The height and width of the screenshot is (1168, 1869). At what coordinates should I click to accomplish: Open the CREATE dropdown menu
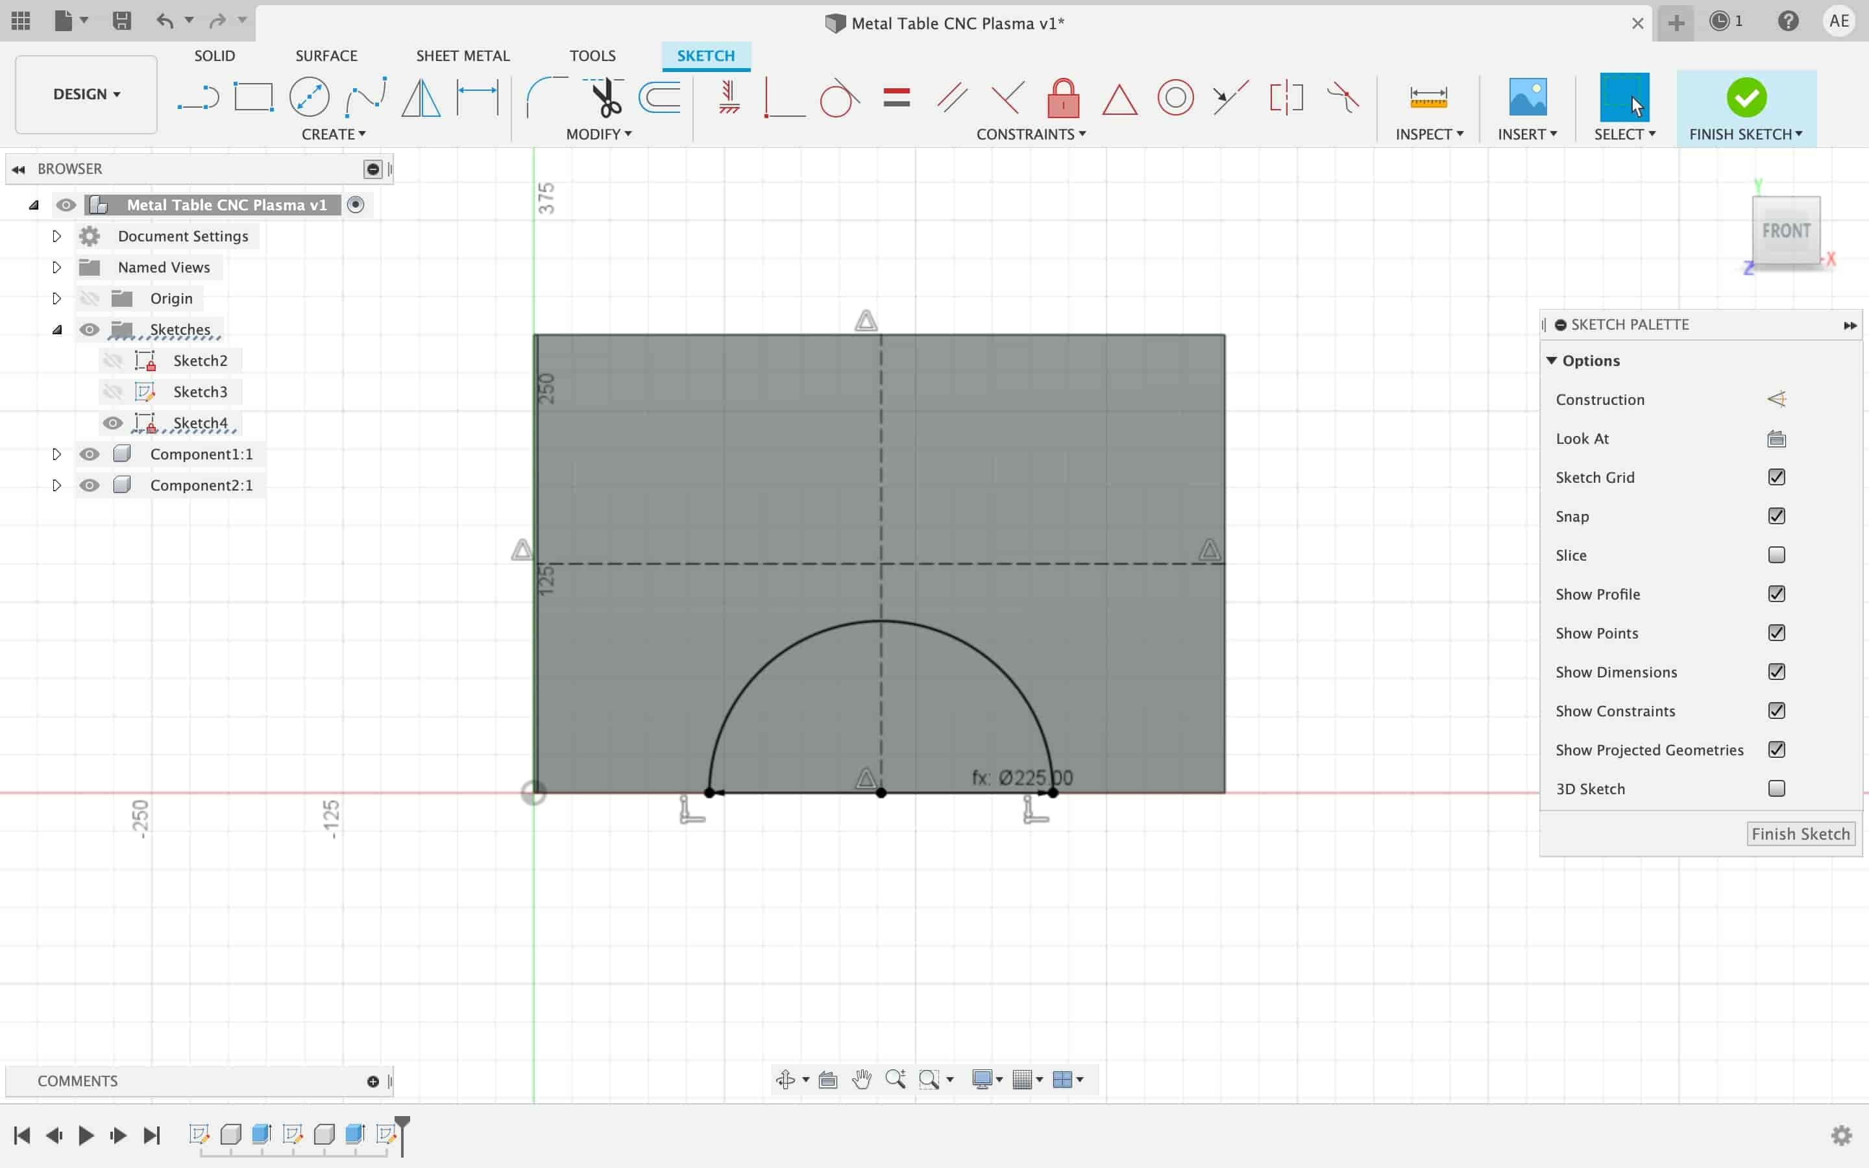[x=332, y=133]
